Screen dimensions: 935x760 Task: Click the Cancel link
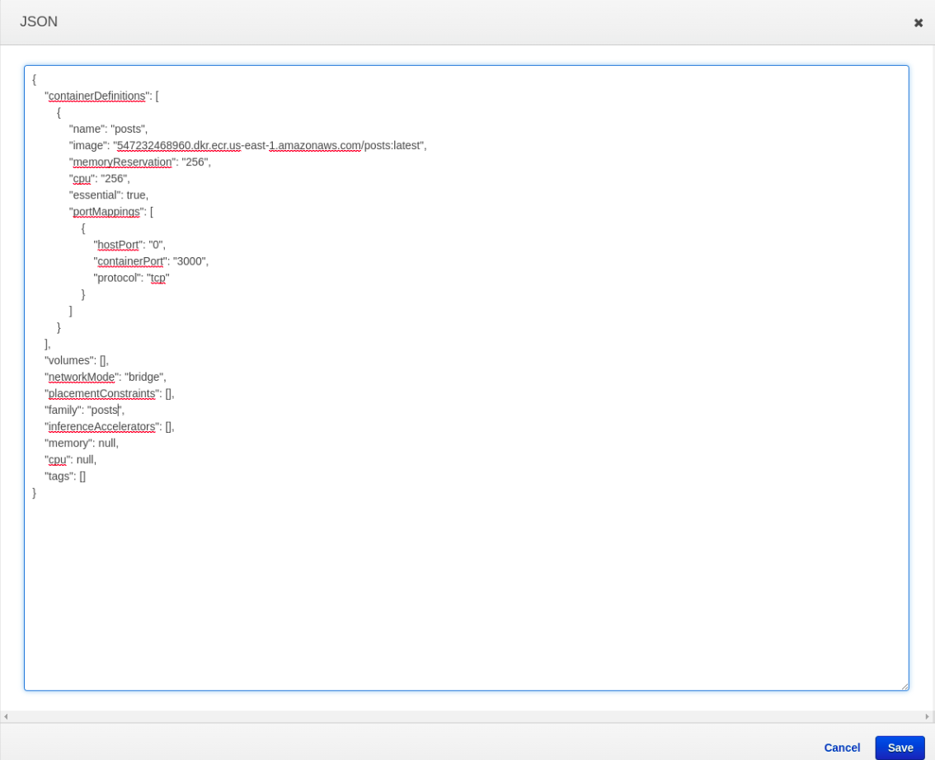[842, 748]
